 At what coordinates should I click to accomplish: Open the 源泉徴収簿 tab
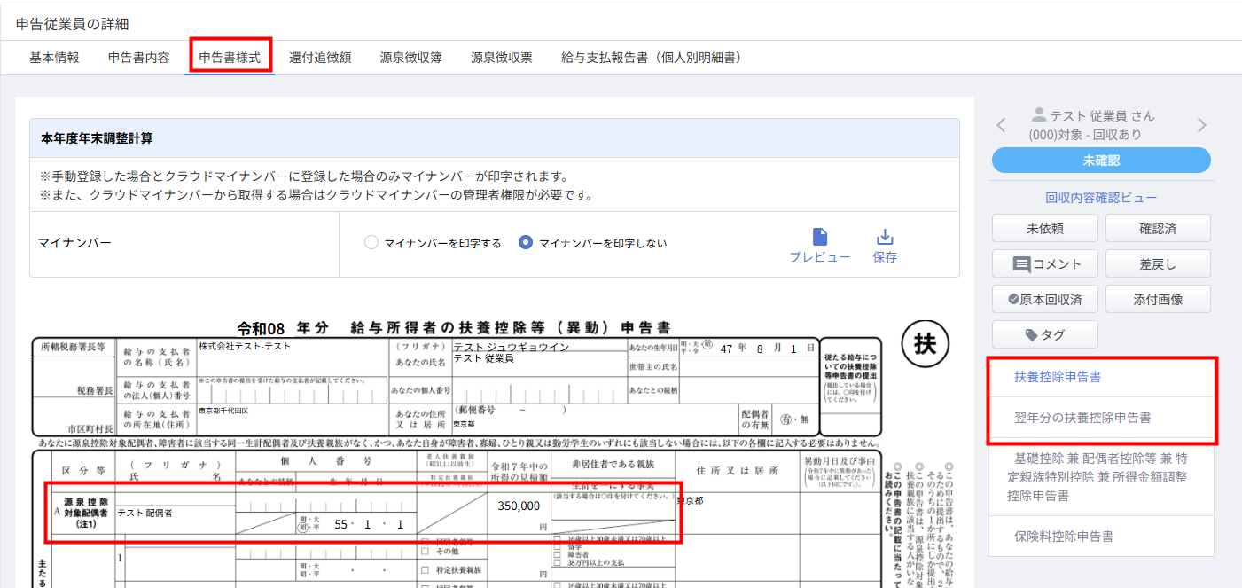click(x=412, y=58)
